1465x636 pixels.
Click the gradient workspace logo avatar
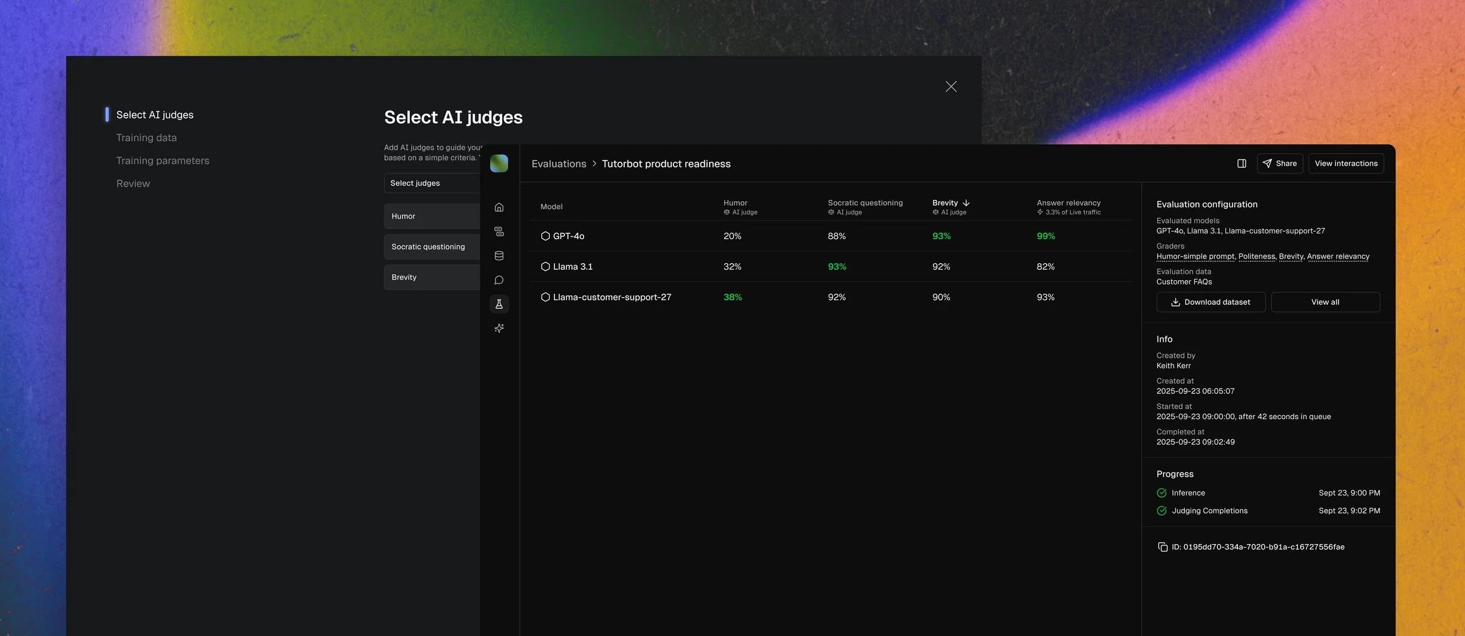pos(499,164)
